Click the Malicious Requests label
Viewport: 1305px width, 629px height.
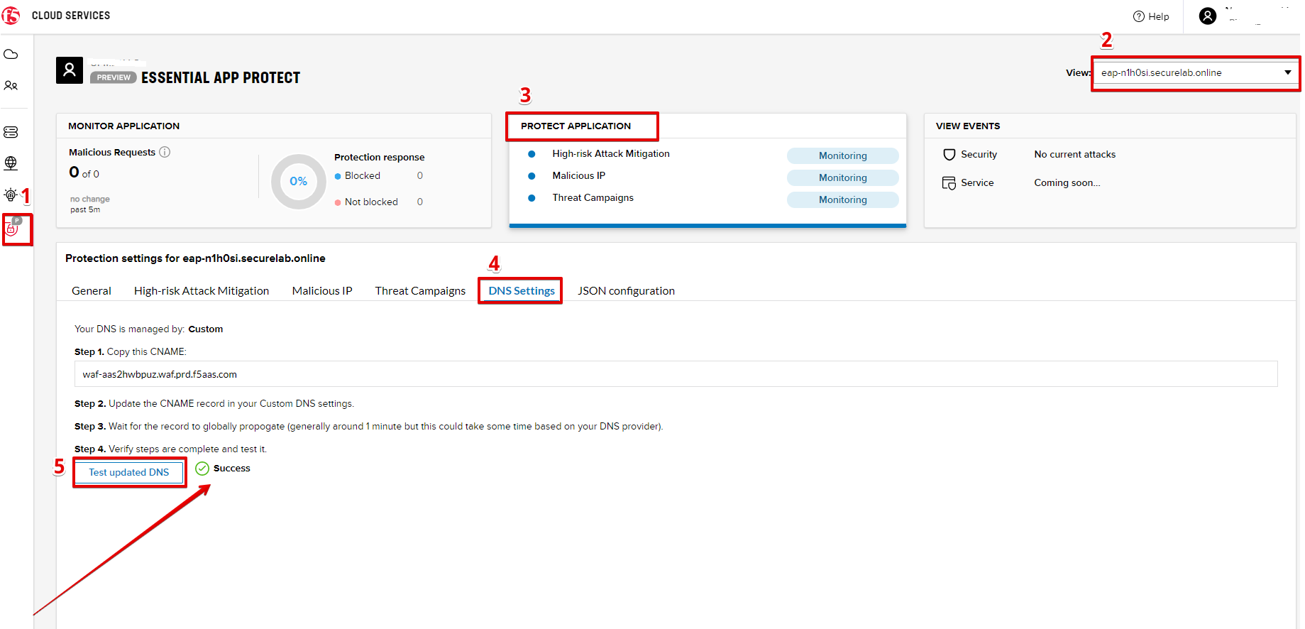tap(112, 152)
